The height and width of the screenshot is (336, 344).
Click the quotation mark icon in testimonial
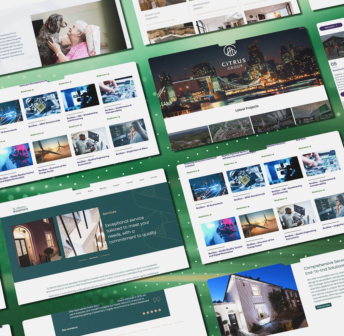point(157,299)
